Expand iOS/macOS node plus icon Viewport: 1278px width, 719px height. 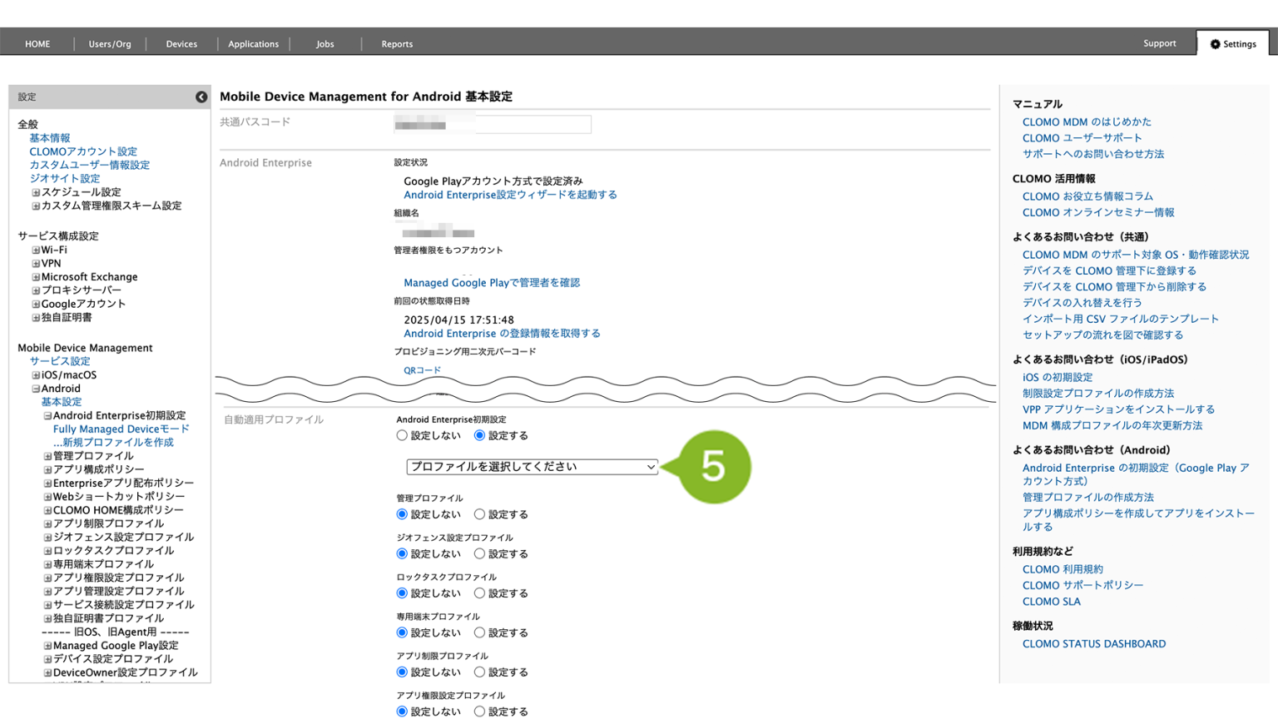pos(36,375)
